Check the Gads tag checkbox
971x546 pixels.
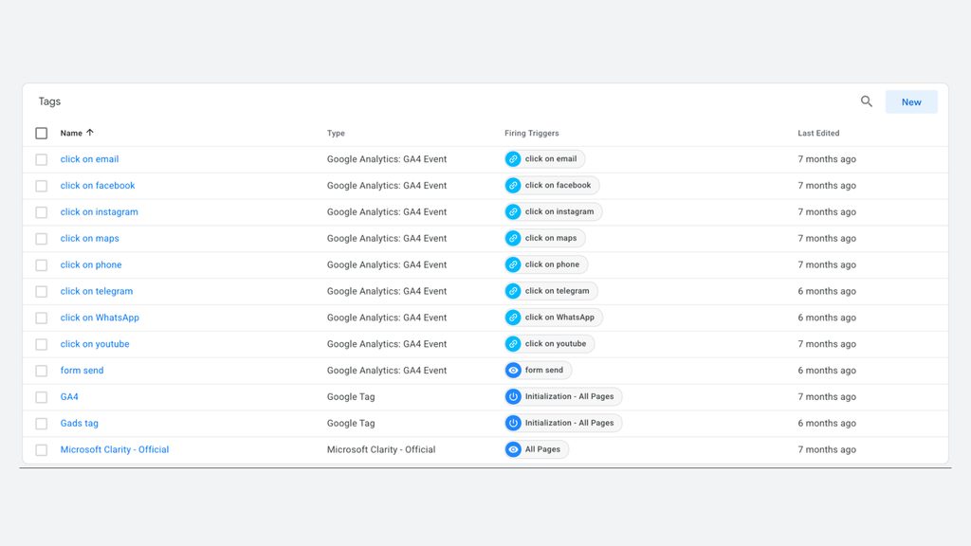point(42,424)
